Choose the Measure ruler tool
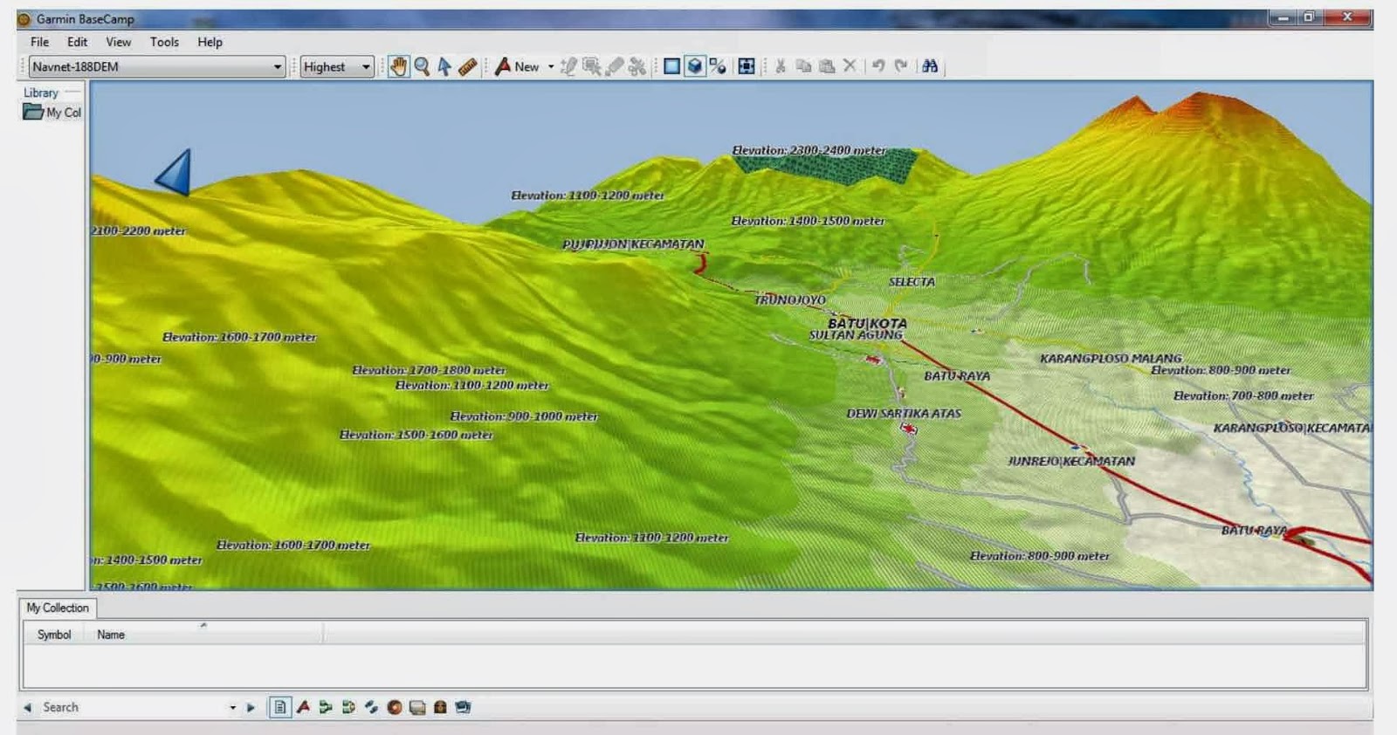Viewport: 1397px width, 735px height. tap(467, 66)
